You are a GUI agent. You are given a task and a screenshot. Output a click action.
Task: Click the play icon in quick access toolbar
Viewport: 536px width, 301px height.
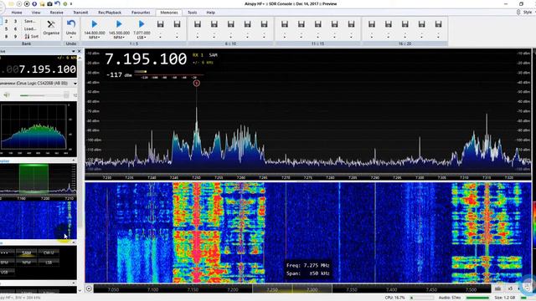point(19,3)
